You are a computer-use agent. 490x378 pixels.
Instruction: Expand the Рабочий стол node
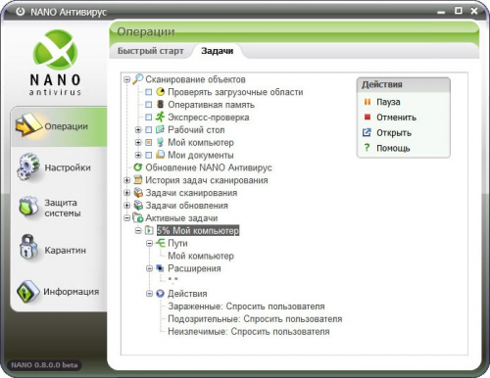pos(138,129)
